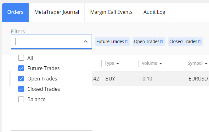Viewport: 209px width, 132px height.
Task: Open the Margin Call Events tab
Action: tap(111, 12)
